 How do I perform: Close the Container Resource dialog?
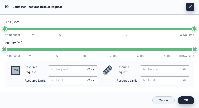[x=190, y=7]
